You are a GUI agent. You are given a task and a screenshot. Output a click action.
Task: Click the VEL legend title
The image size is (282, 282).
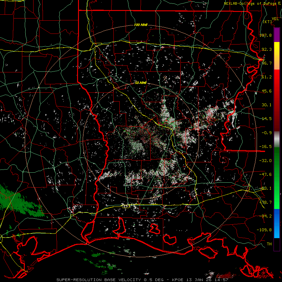click(x=275, y=19)
